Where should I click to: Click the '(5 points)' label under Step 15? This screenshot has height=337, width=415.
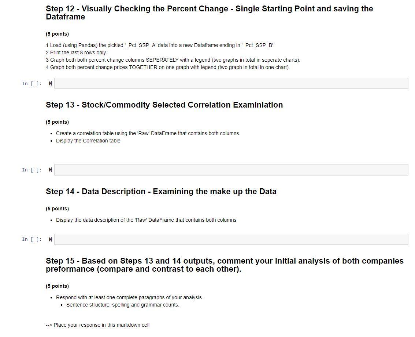click(57, 286)
